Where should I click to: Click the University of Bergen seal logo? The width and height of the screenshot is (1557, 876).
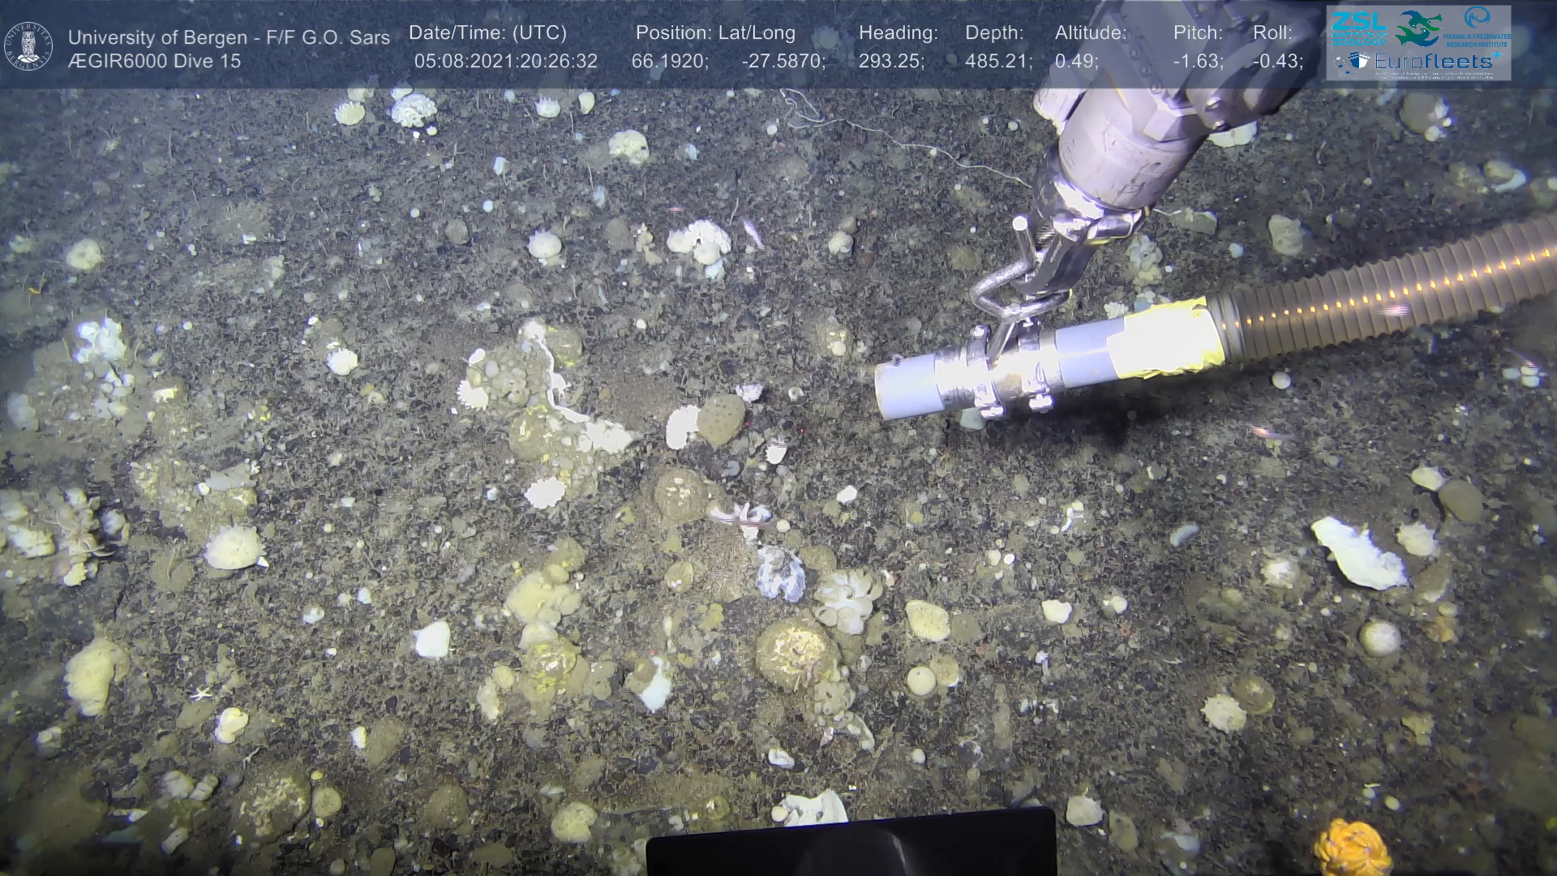pos(28,45)
